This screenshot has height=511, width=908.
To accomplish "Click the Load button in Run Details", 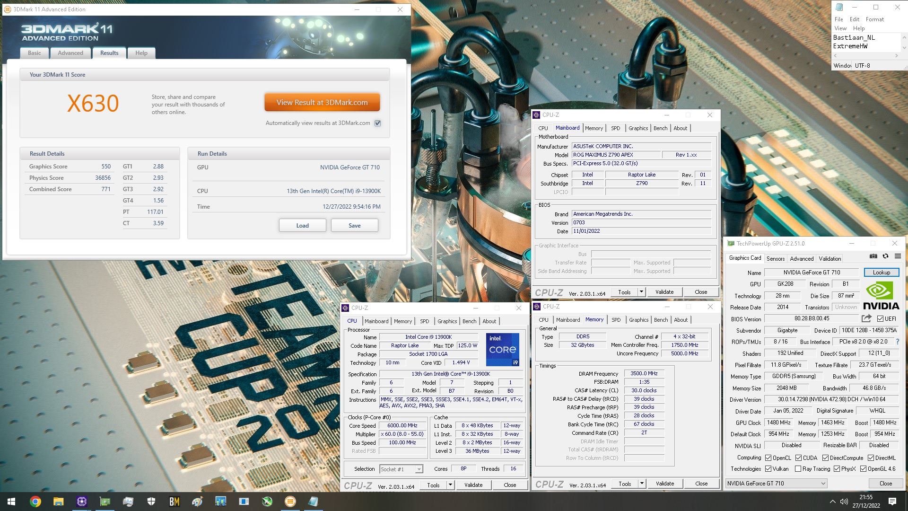I will tap(303, 226).
